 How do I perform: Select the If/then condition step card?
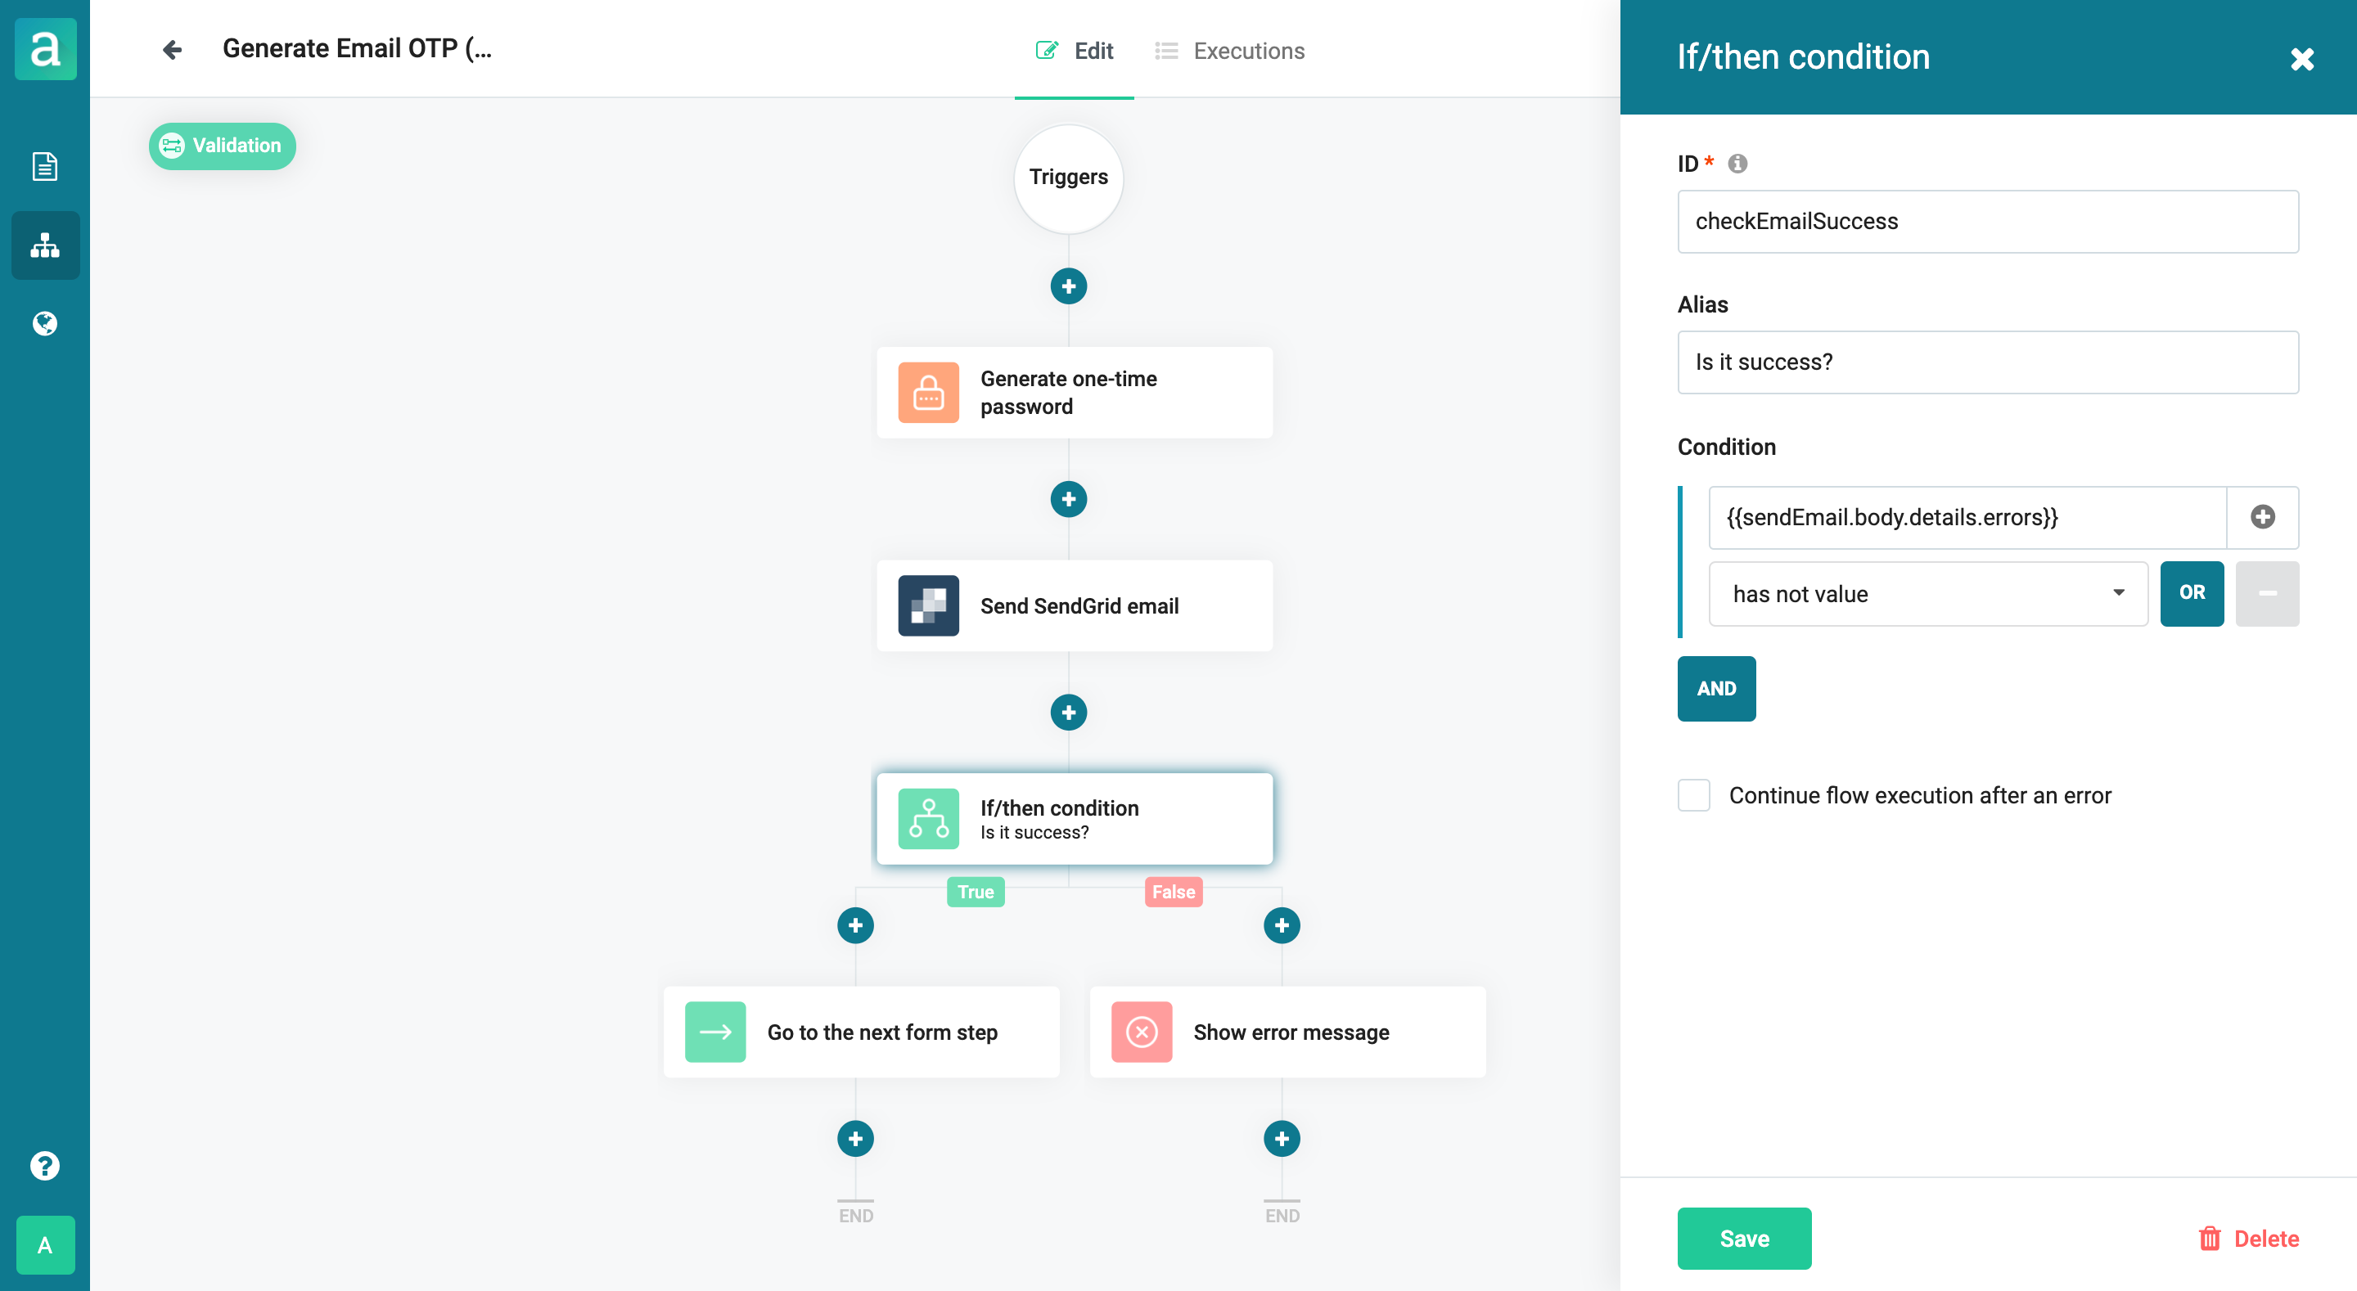1075,819
